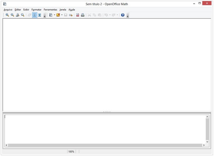Screen dimensions: 214x156
Task: Close the OpenOffice Math window
Action: (x=207, y=3)
